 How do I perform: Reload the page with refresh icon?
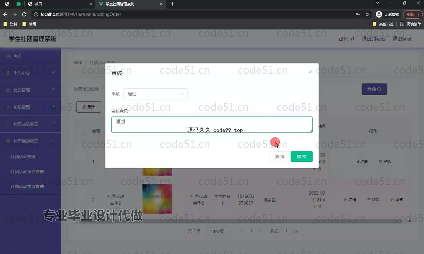pos(24,14)
